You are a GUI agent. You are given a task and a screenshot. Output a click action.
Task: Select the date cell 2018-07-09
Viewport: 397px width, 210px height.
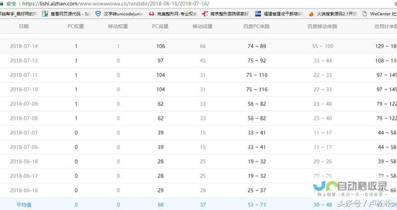[24, 104]
